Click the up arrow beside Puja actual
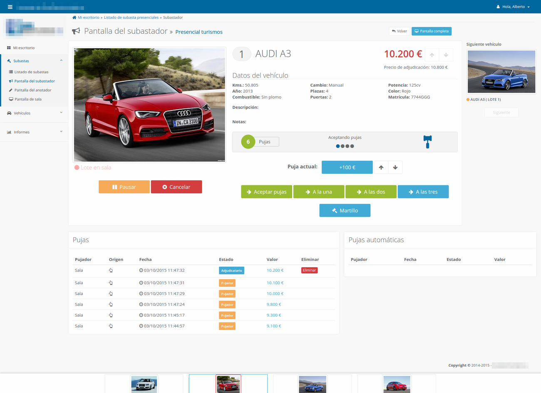The image size is (541, 393). click(x=381, y=167)
